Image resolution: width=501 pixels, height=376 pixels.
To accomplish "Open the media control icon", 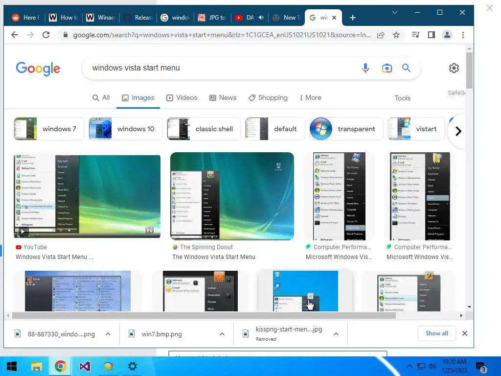I will point(416,35).
